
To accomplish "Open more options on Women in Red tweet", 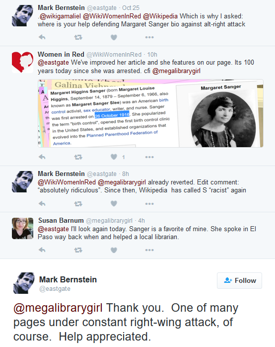I will 149,157.
